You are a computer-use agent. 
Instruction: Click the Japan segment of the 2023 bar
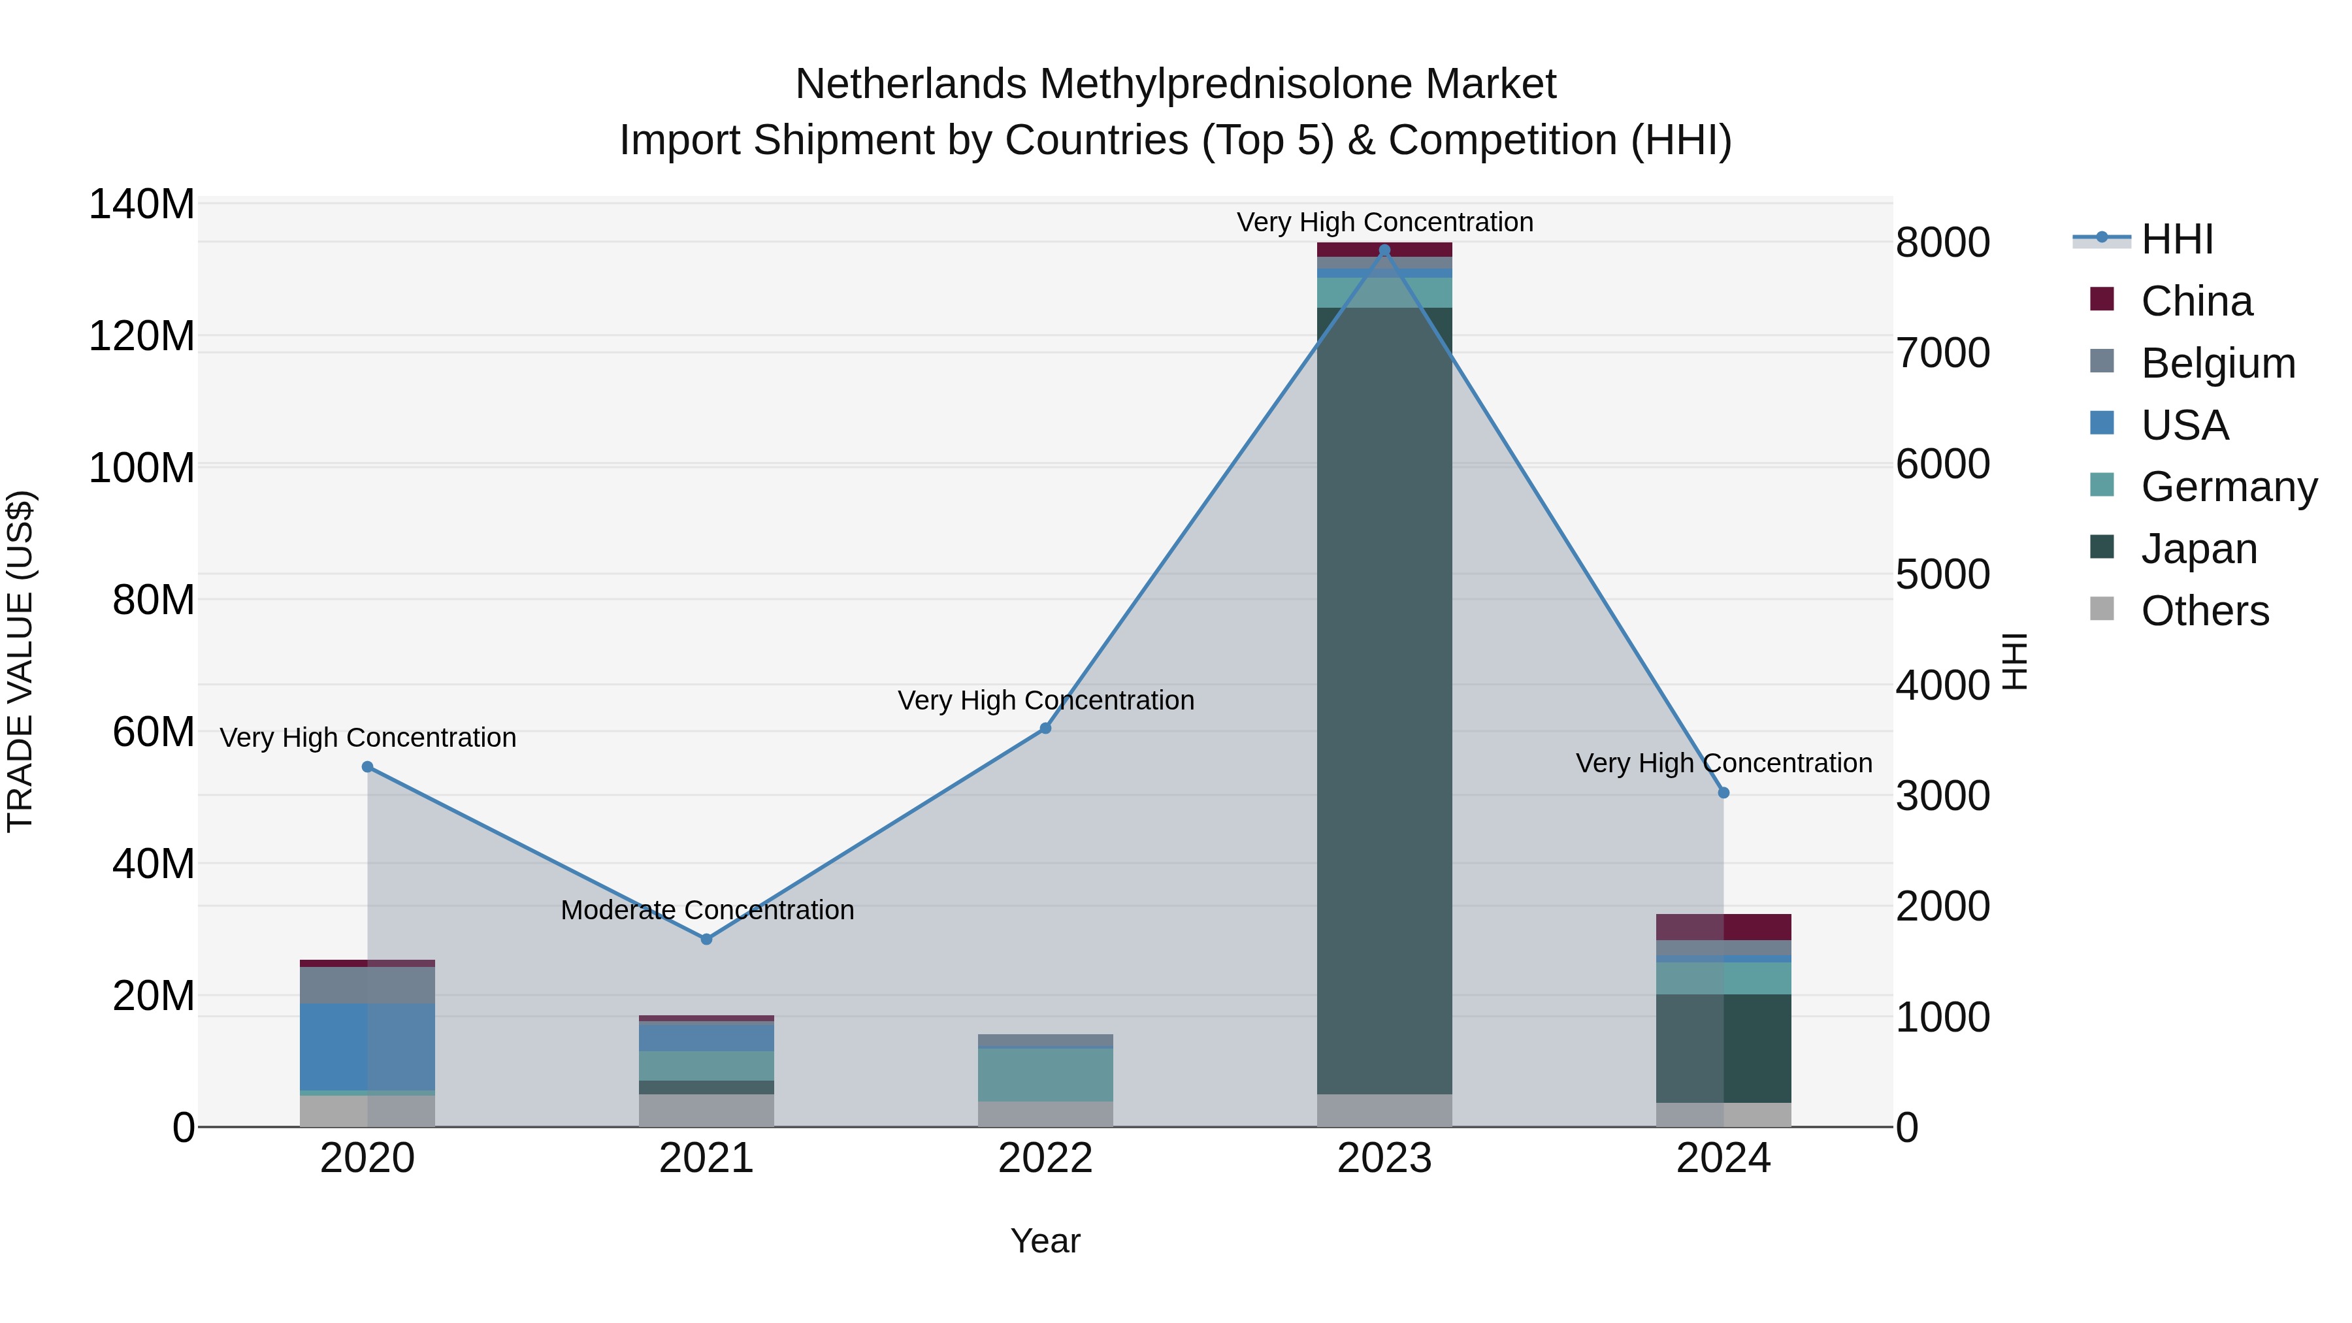pos(1384,700)
